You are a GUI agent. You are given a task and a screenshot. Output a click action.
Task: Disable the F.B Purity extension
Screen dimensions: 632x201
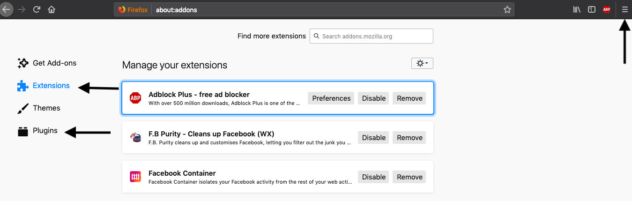[x=373, y=138]
